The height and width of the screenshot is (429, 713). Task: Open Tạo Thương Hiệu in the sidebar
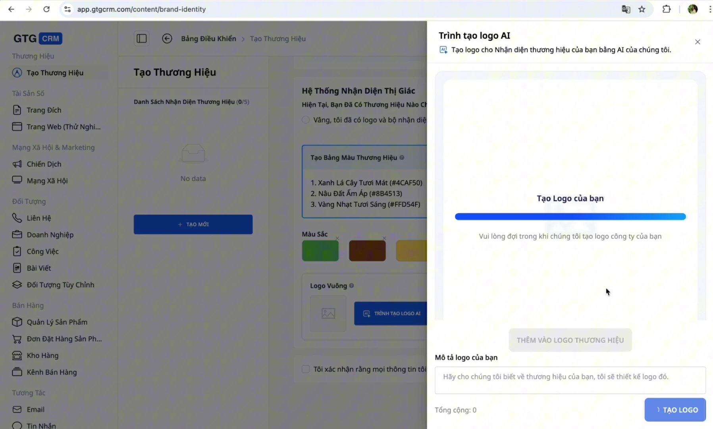[x=55, y=73]
